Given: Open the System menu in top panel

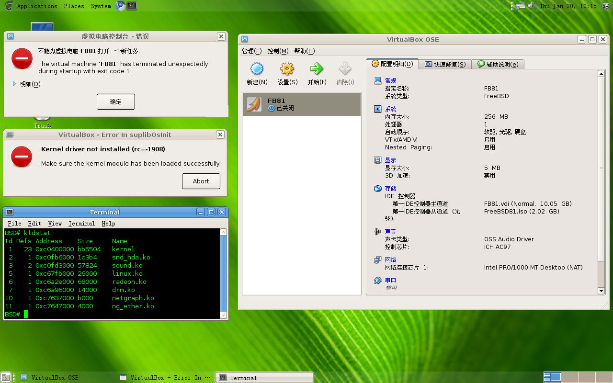Looking at the screenshot, I should [x=101, y=6].
